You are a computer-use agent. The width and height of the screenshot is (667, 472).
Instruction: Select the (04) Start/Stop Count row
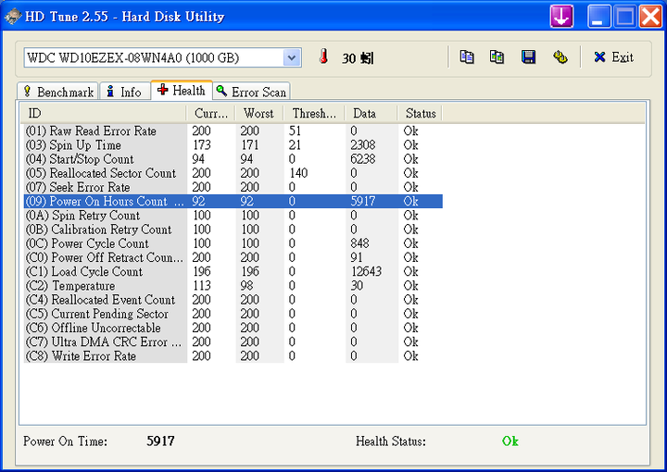233,159
